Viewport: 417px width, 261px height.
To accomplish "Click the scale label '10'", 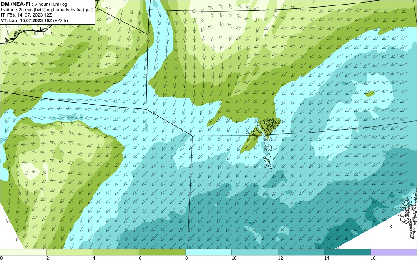I will (x=234, y=258).
